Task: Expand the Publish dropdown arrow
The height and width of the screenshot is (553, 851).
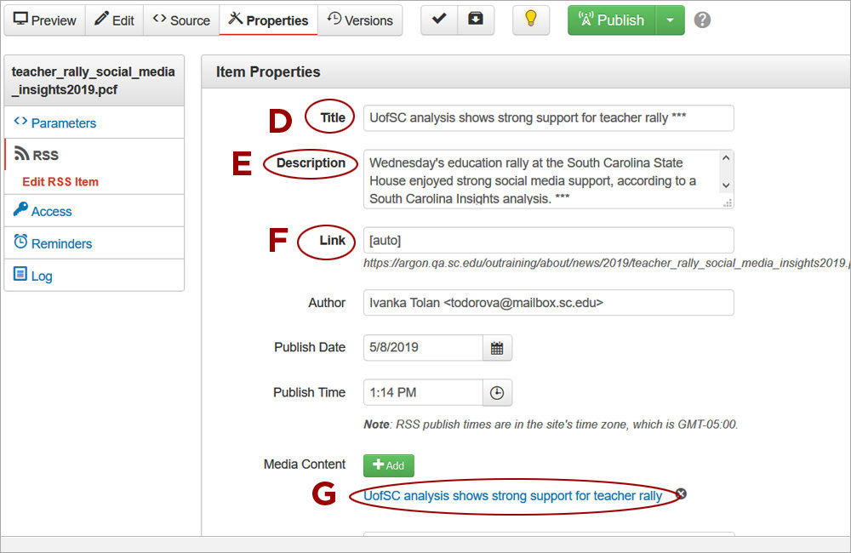Action: [x=671, y=20]
